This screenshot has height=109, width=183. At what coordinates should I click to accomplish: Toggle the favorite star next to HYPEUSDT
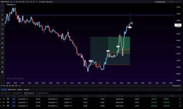click(11, 2)
